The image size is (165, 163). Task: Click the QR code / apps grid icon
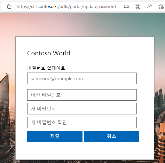(x=138, y=6)
